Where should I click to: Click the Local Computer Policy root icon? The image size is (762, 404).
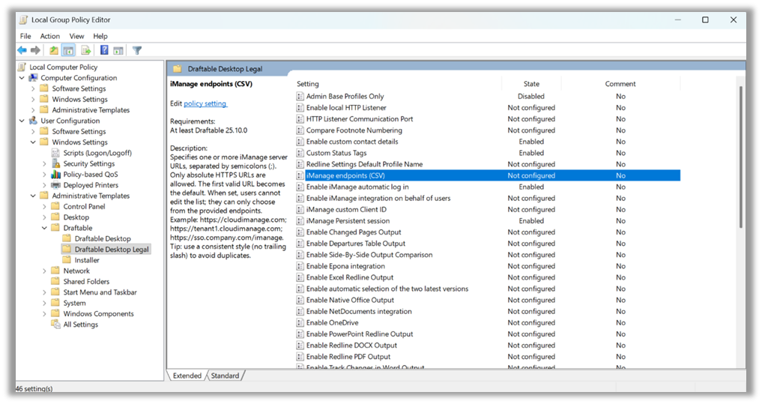[22, 67]
